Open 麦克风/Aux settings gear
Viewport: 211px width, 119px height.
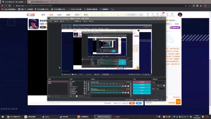click(128, 93)
